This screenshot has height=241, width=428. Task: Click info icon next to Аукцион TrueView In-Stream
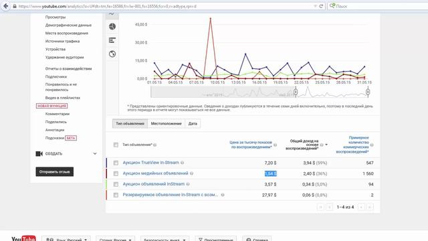point(183,163)
